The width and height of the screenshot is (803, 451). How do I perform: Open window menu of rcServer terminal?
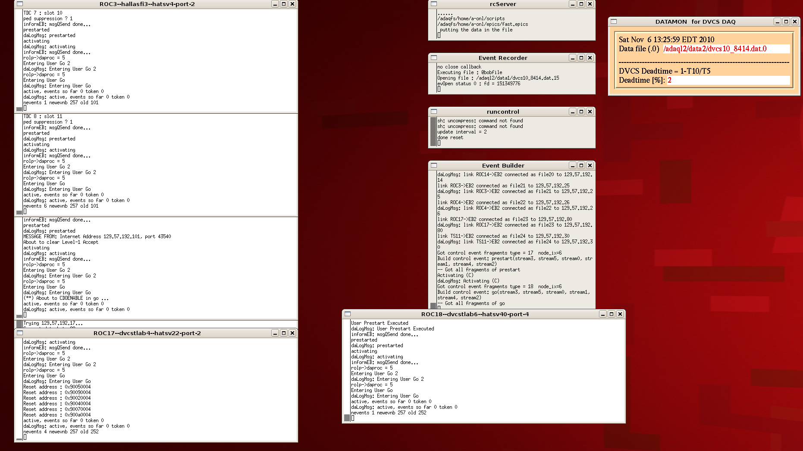pyautogui.click(x=434, y=4)
